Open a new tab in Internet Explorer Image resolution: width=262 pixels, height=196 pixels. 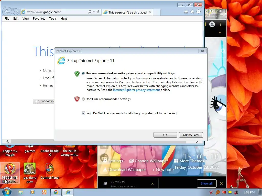157,12
